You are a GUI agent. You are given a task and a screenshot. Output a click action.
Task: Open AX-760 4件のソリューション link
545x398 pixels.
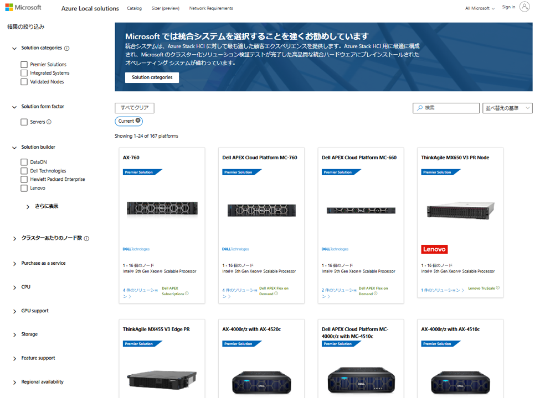pos(140,293)
